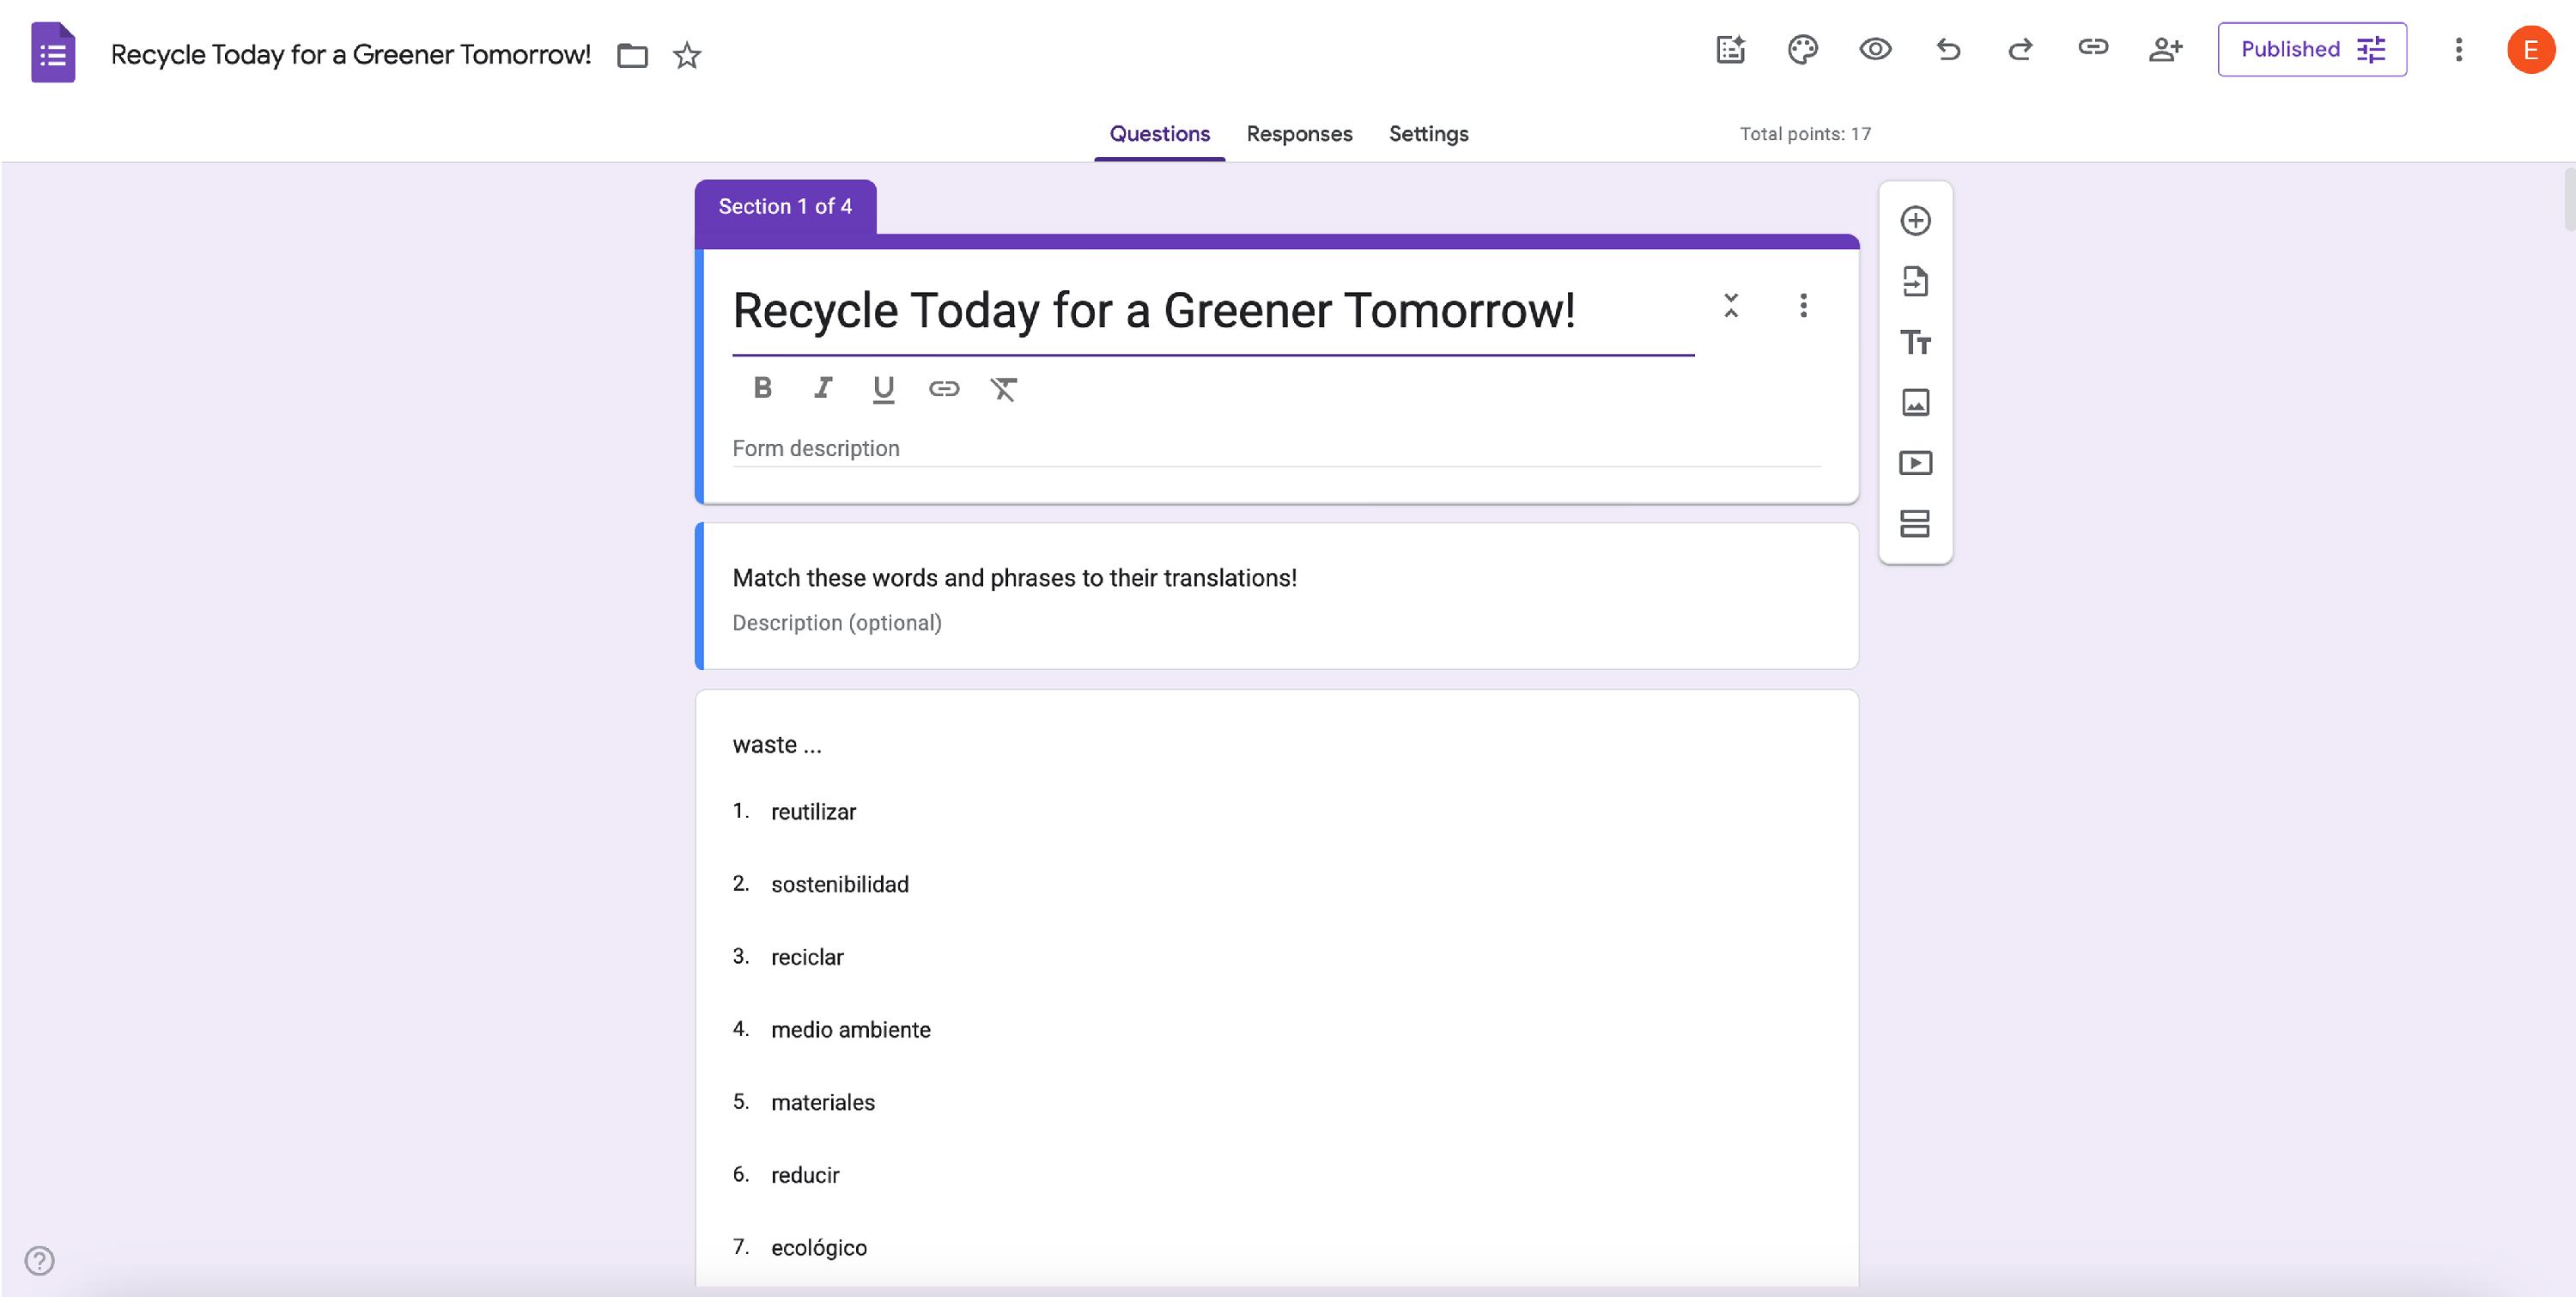2576x1297 pixels.
Task: Select 'Match these words and phrases' title
Action: pyautogui.click(x=1014, y=578)
